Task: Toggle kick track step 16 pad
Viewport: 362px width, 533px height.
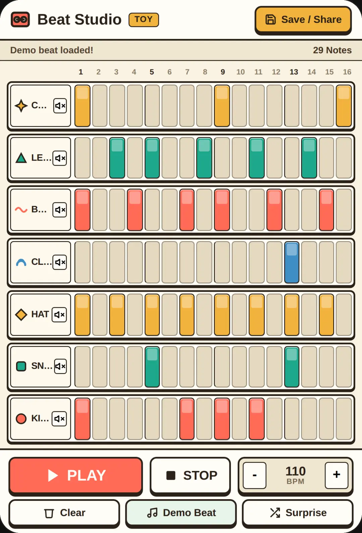Action: click(x=344, y=419)
